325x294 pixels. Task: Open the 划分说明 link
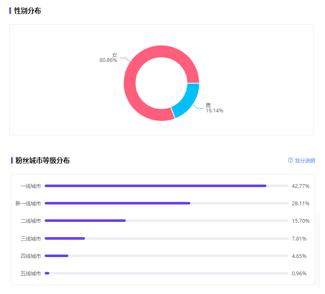pos(305,160)
